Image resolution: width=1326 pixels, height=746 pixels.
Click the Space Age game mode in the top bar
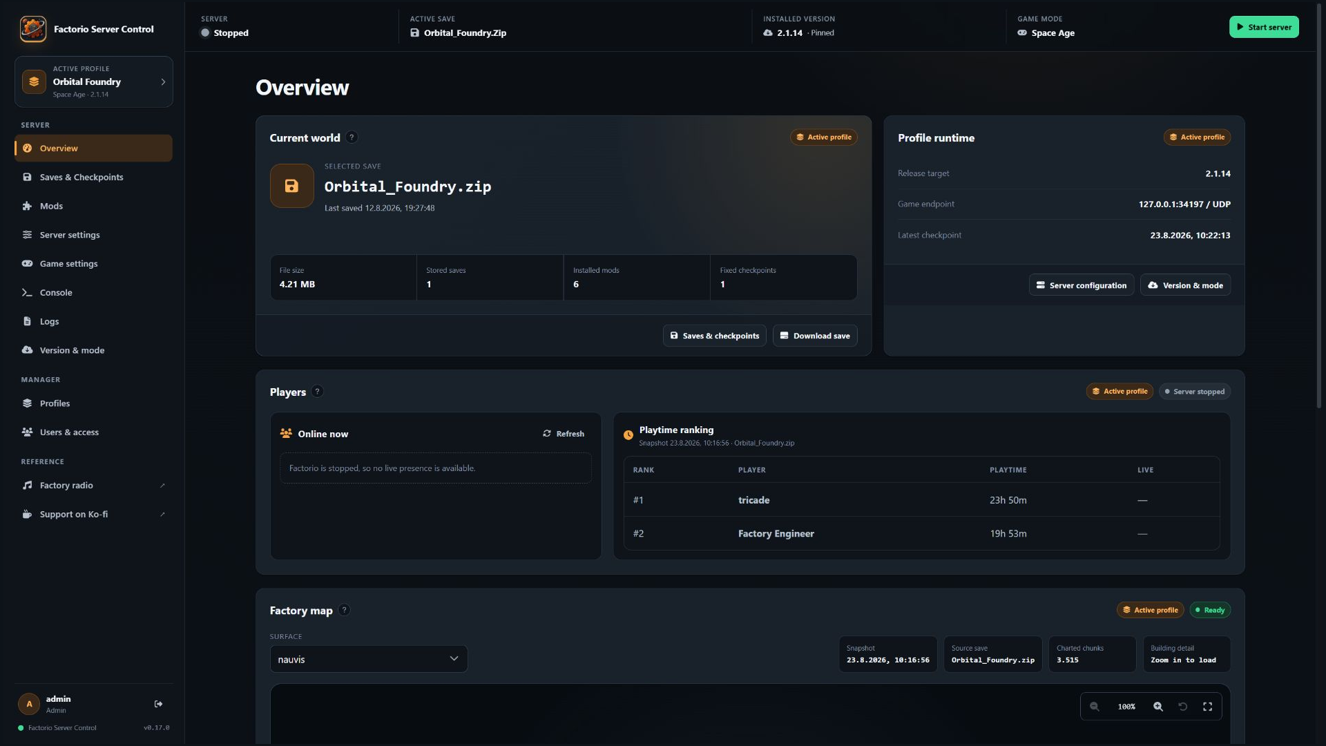tap(1046, 32)
